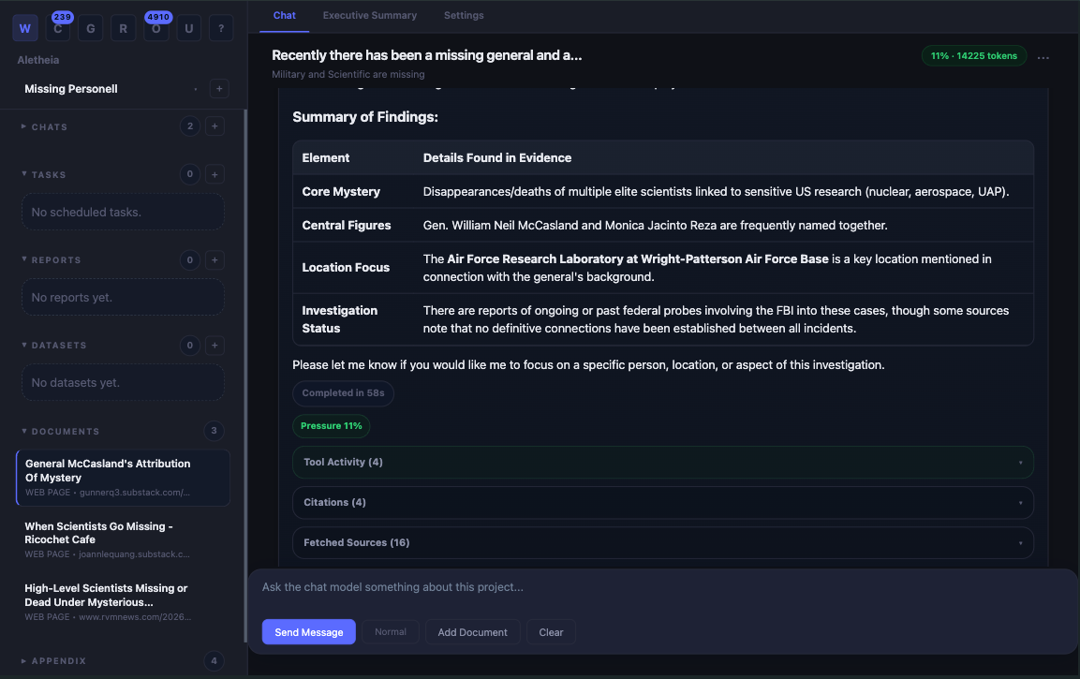Expand Fetched Sources (16) panel
Viewport: 1080px width, 679px height.
(x=662, y=542)
